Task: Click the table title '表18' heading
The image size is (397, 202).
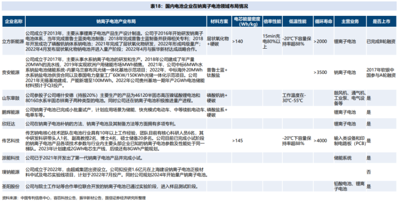Action: [x=198, y=5]
